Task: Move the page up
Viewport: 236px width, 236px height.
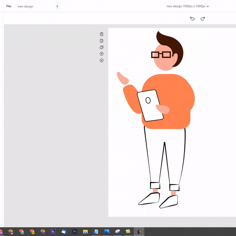Action: click(101, 54)
